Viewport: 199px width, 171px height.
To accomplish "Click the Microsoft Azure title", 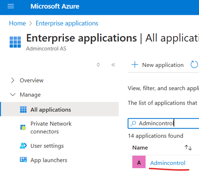I will (55, 6).
